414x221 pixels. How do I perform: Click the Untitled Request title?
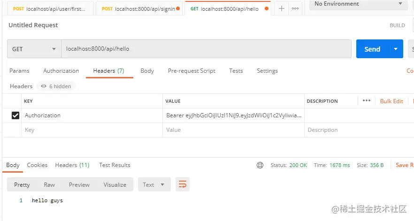33,25
